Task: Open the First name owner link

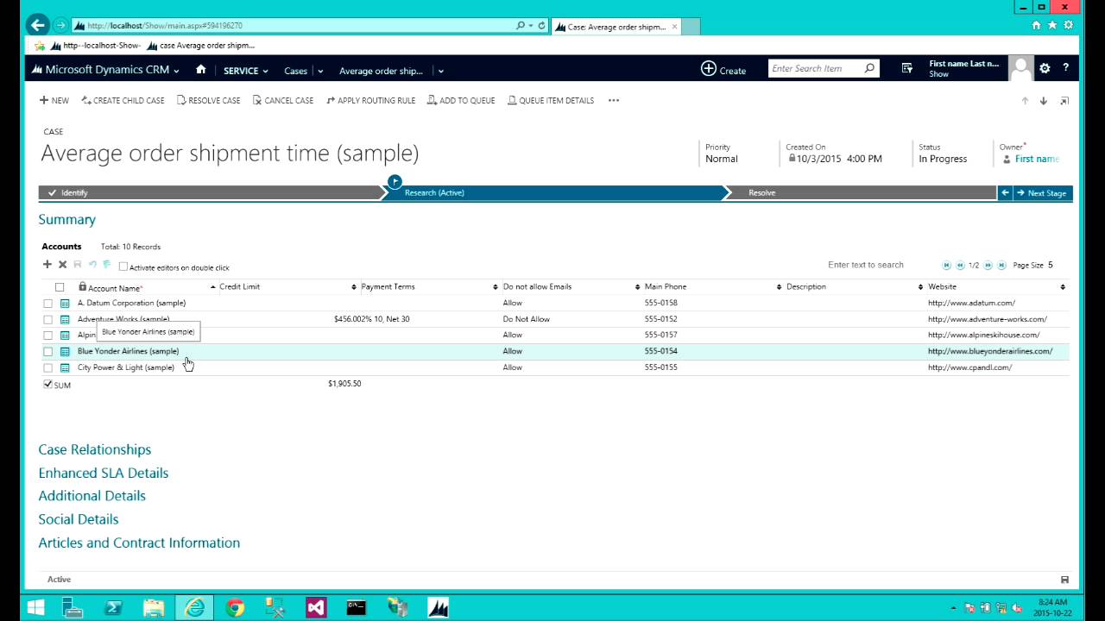Action: (x=1037, y=159)
